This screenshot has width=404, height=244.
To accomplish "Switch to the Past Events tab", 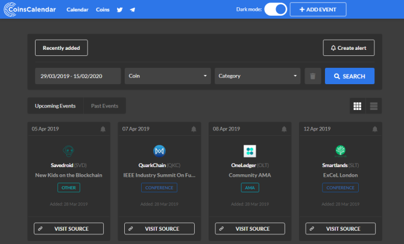I will click(x=104, y=106).
